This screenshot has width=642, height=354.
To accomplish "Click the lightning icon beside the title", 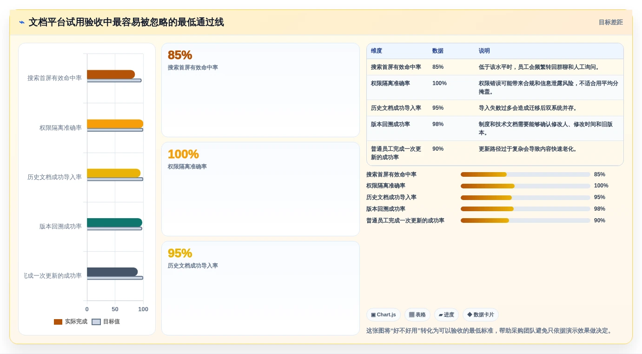I will coord(22,22).
